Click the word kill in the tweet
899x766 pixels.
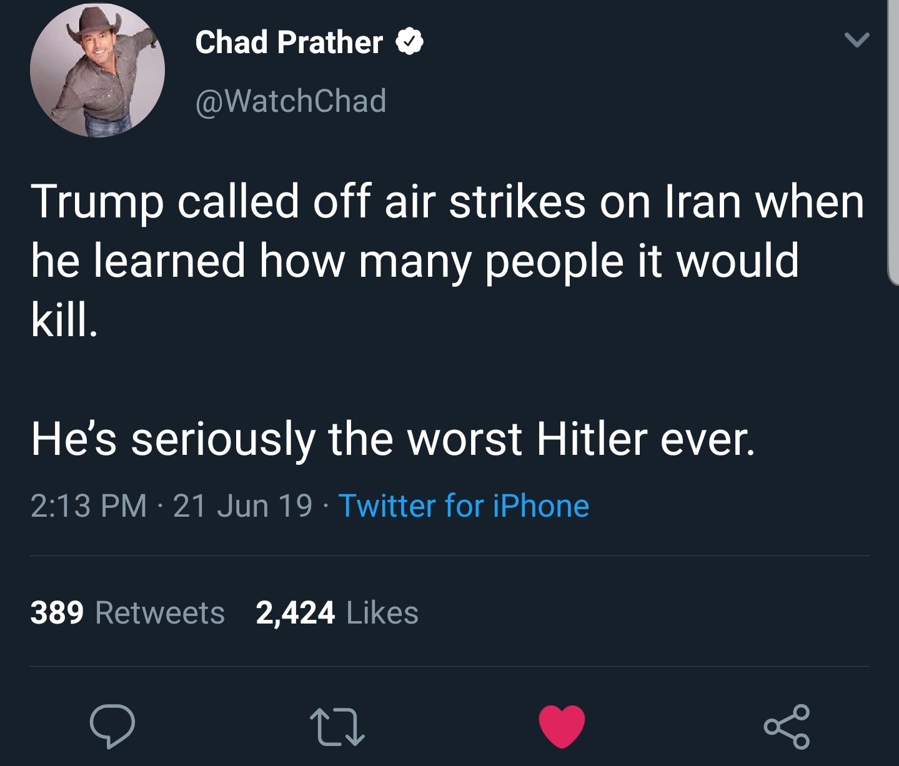coord(61,319)
